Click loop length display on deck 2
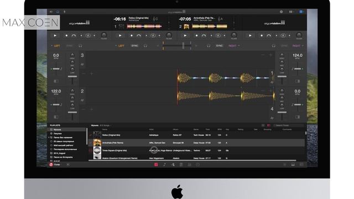 click(218, 35)
